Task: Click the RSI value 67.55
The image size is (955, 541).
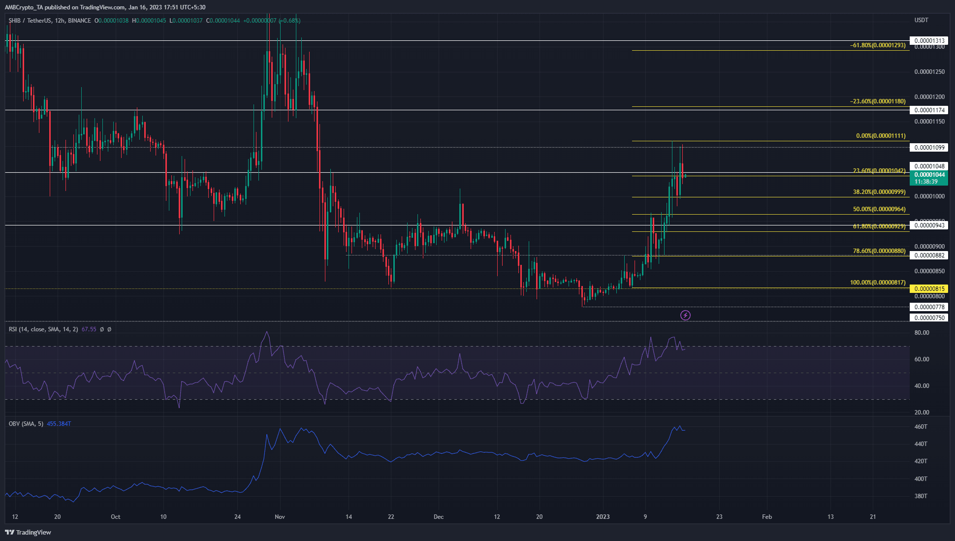Action: [x=89, y=329]
